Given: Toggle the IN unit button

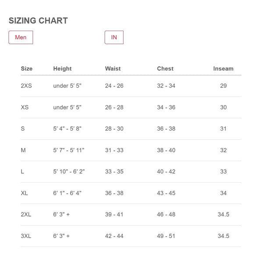Looking at the screenshot, I should pos(114,37).
